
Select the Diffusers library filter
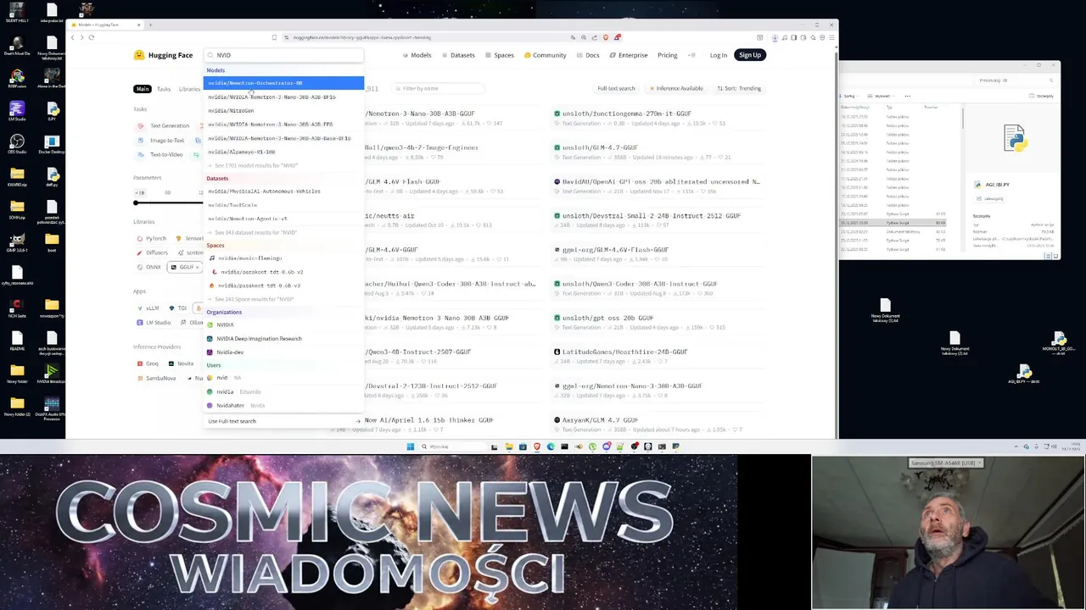(x=152, y=252)
